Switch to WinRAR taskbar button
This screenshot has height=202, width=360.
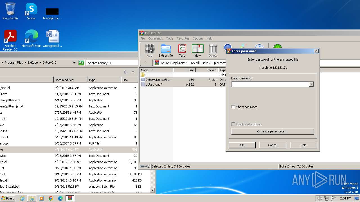click(x=70, y=198)
